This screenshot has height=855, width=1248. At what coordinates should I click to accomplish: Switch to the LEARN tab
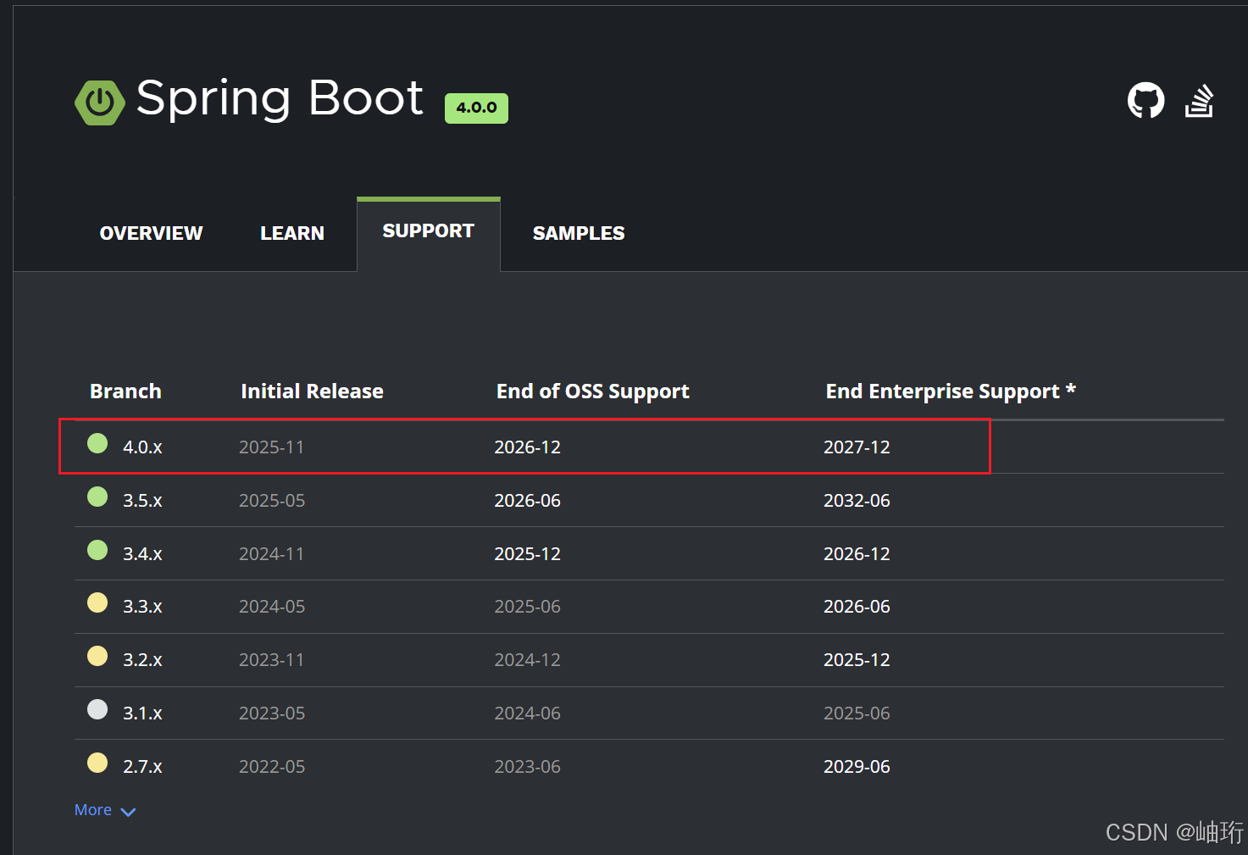tap(292, 233)
